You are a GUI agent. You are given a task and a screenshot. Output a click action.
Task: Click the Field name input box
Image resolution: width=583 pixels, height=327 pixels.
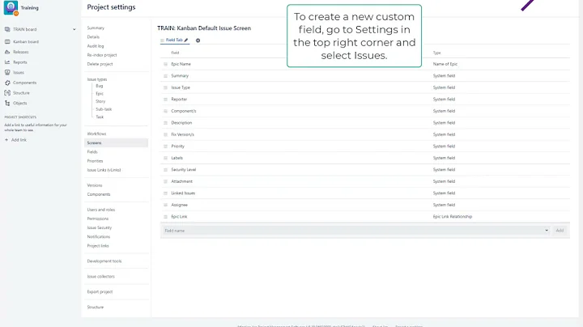click(x=355, y=231)
